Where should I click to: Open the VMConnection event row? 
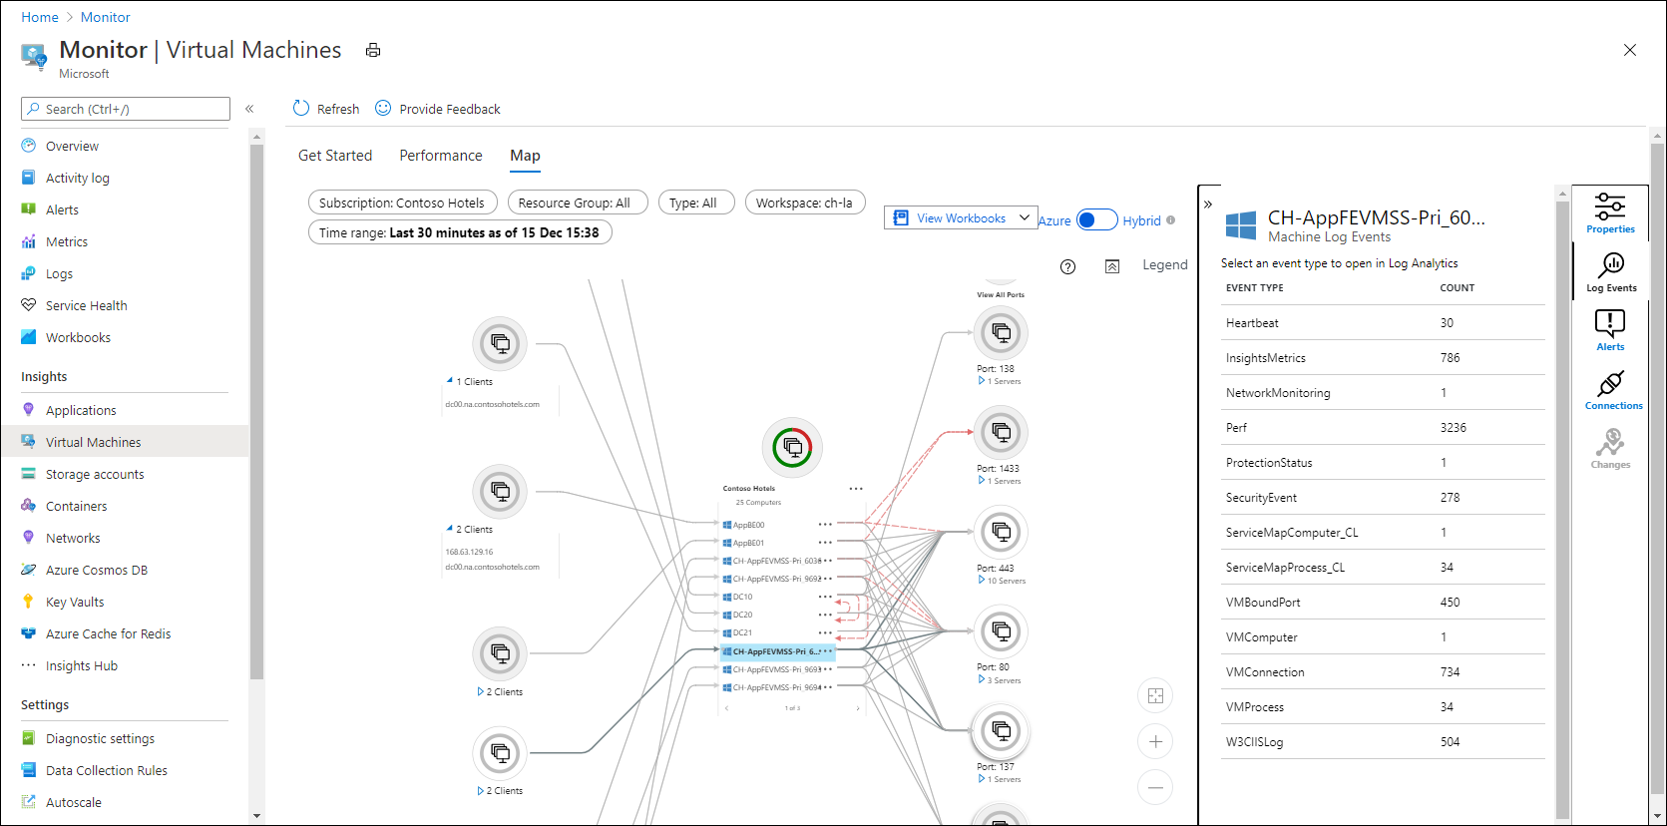pos(1383,671)
